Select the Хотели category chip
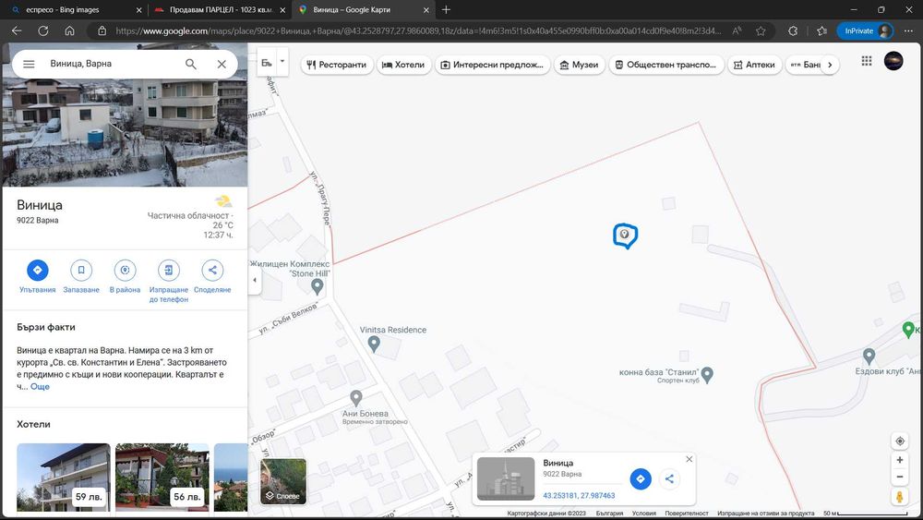 pyautogui.click(x=403, y=65)
